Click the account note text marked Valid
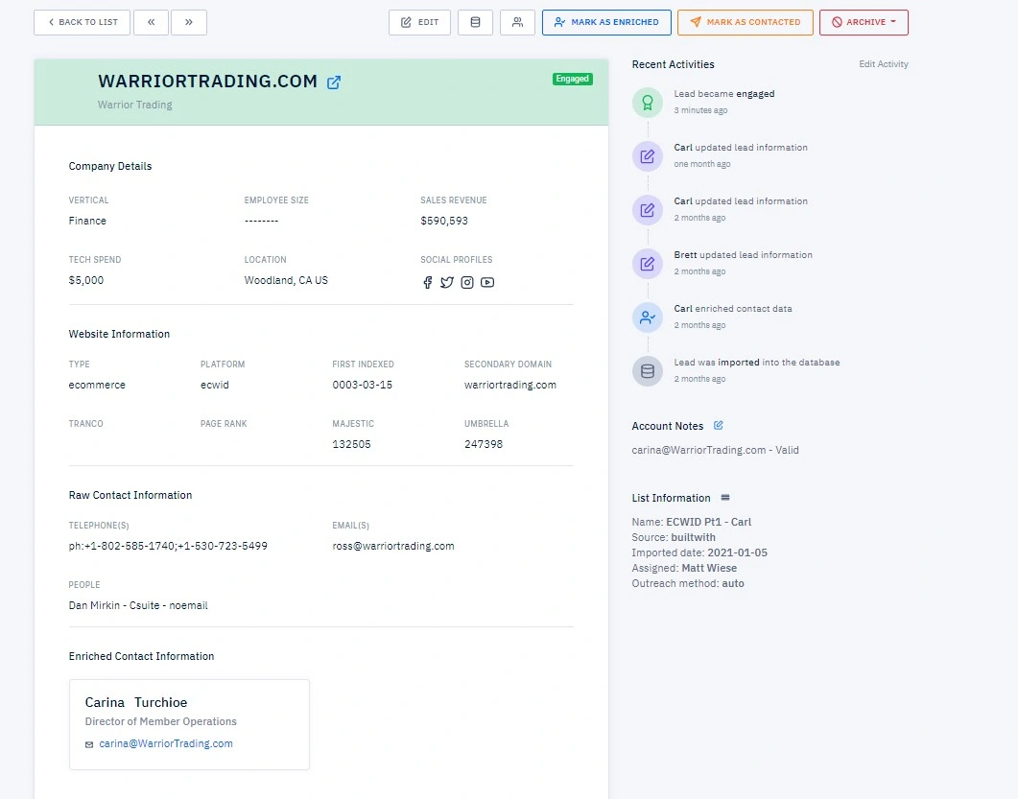This screenshot has width=1018, height=799. point(715,451)
